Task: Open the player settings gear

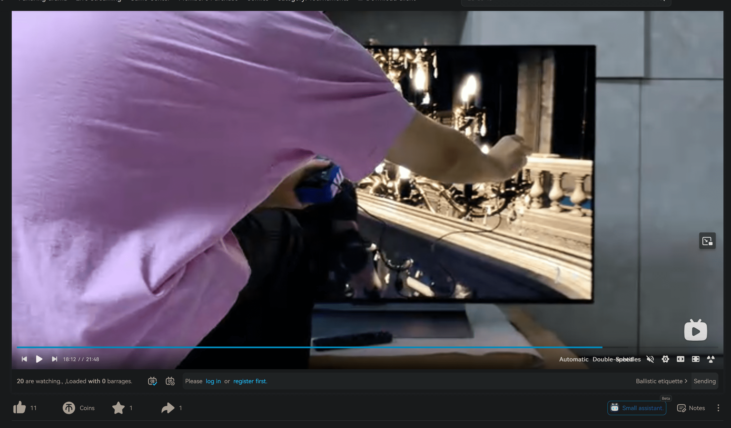Action: [665, 359]
